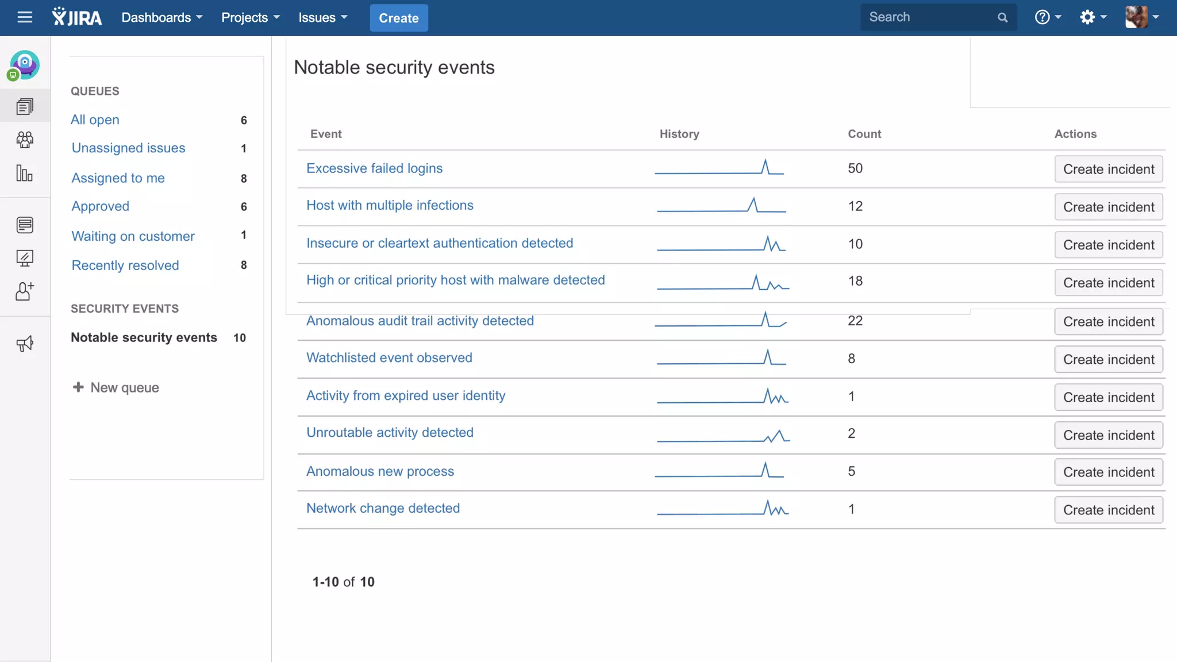Open the reports bar chart icon

pyautogui.click(x=25, y=173)
